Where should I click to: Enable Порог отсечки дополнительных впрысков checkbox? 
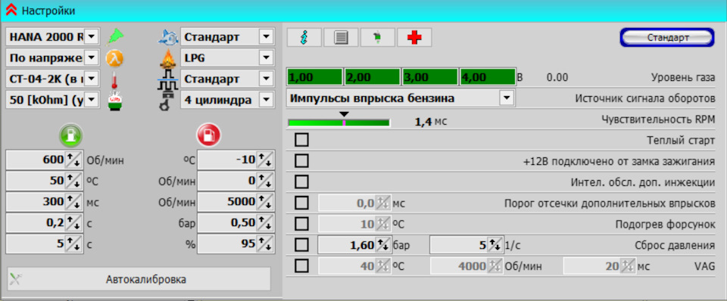click(301, 203)
